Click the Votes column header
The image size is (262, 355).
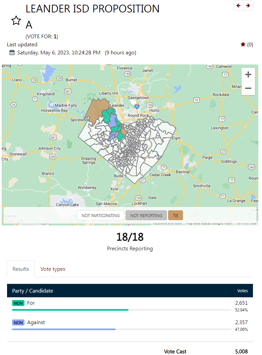243,291
